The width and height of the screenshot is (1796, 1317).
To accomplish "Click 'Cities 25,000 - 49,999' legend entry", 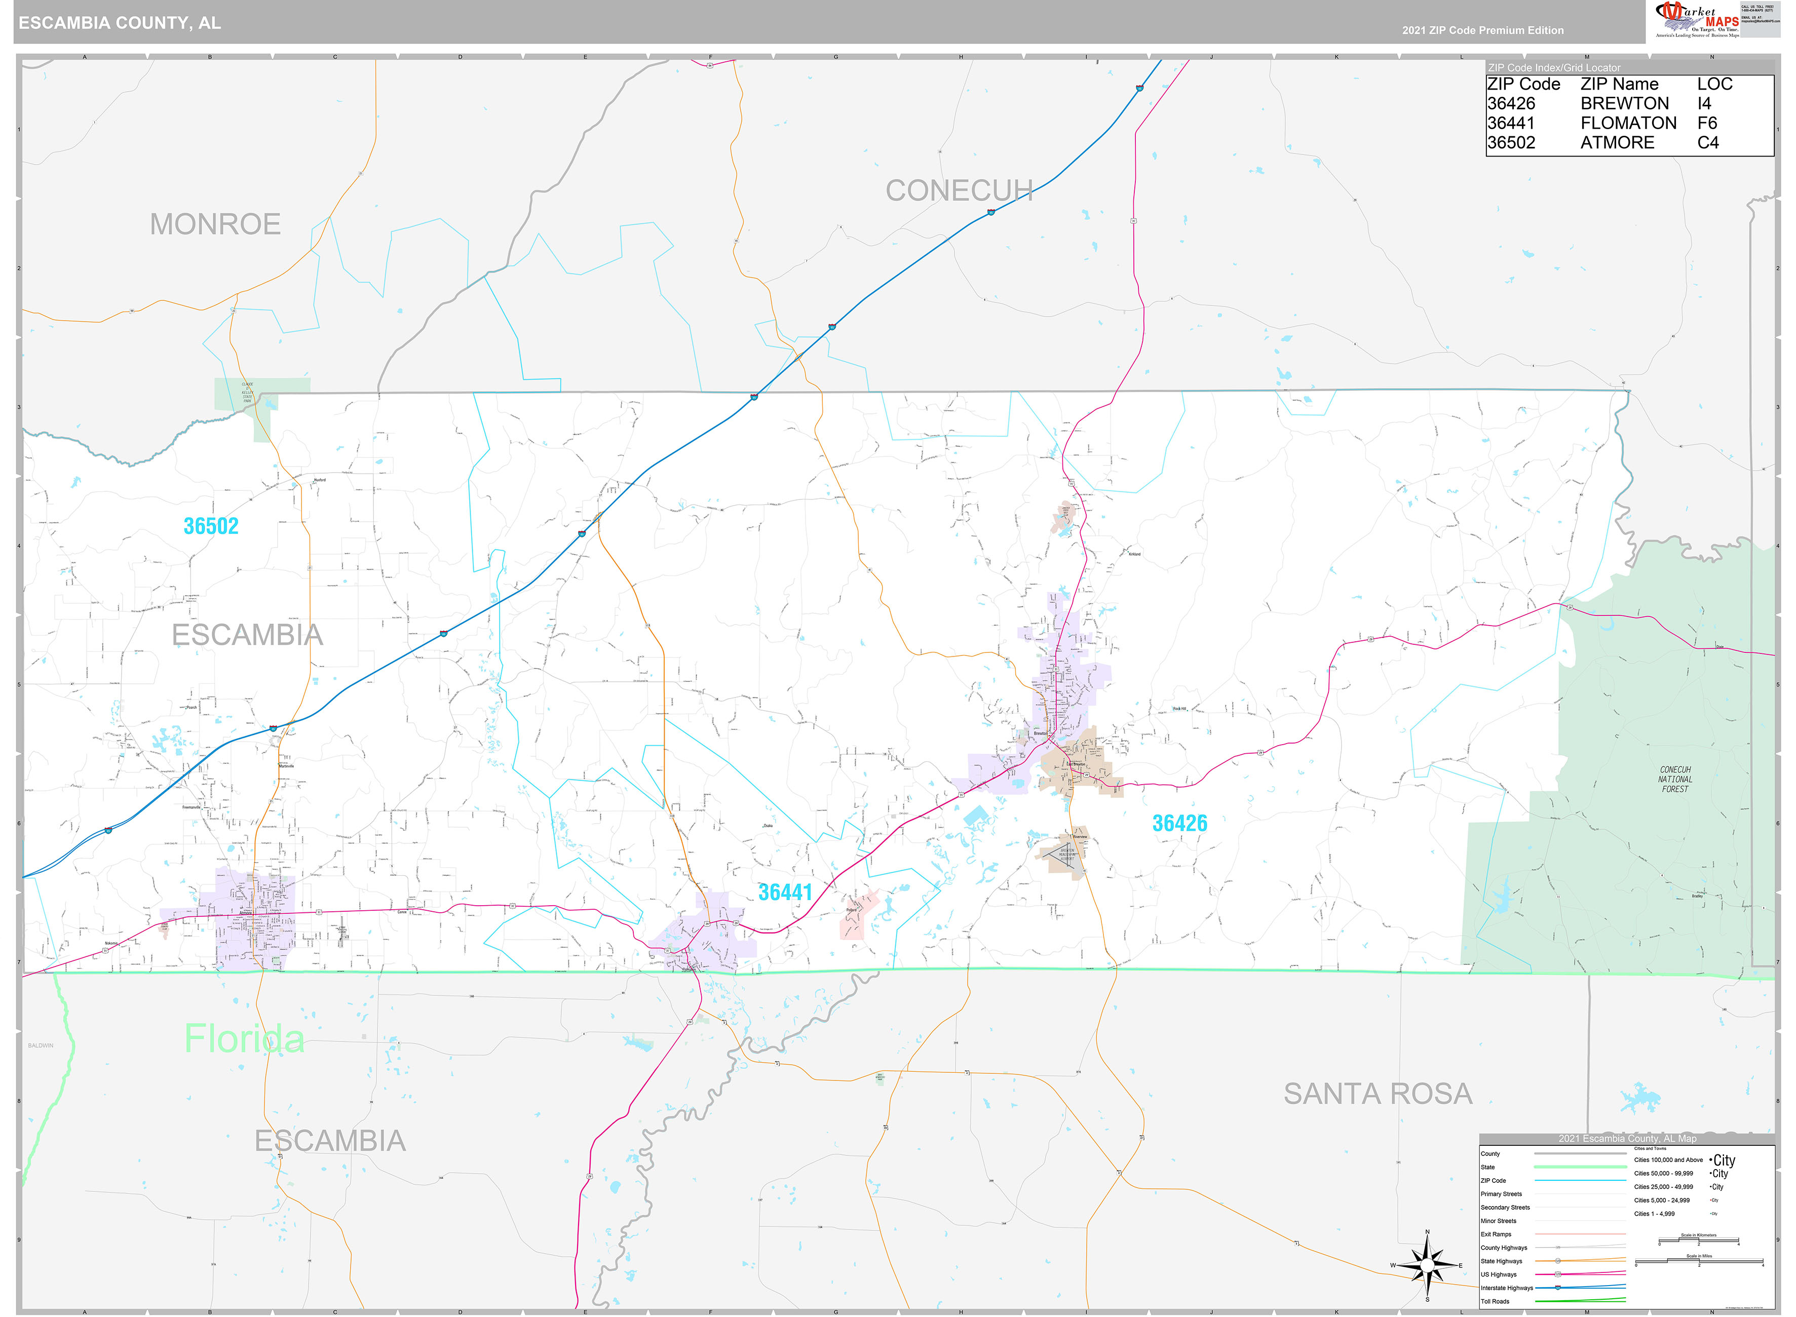I will (x=1664, y=1187).
